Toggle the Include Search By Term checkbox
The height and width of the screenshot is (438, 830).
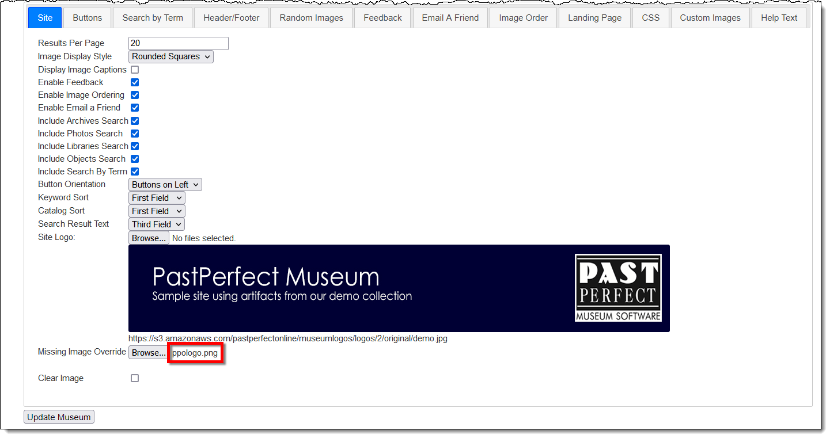point(135,172)
